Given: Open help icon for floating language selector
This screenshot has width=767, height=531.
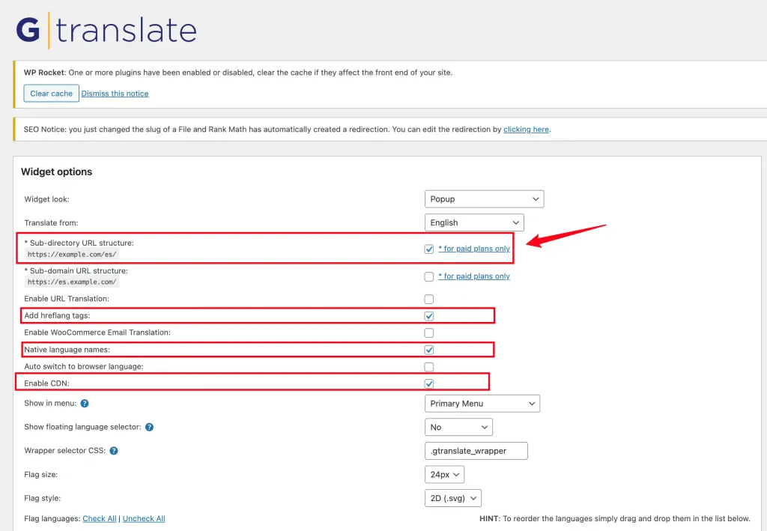Looking at the screenshot, I should click(150, 427).
